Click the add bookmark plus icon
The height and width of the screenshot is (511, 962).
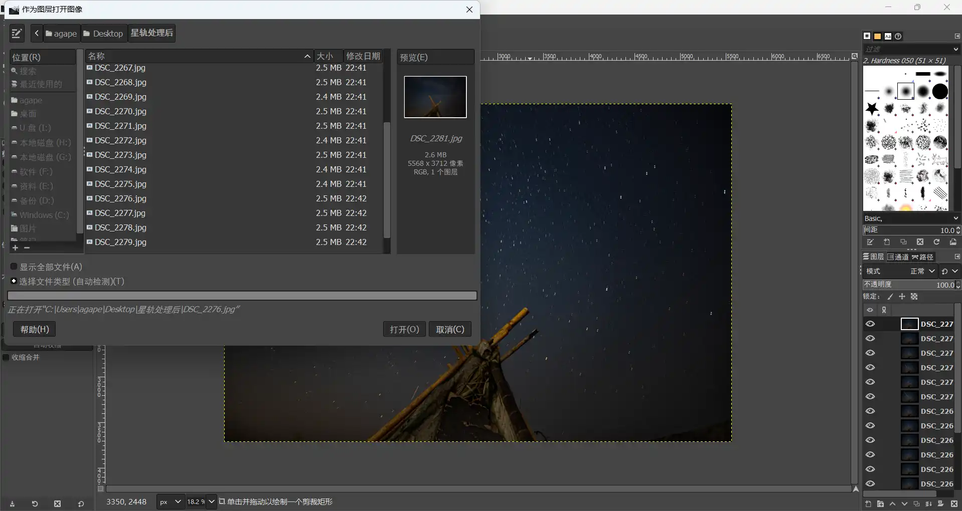(15, 248)
